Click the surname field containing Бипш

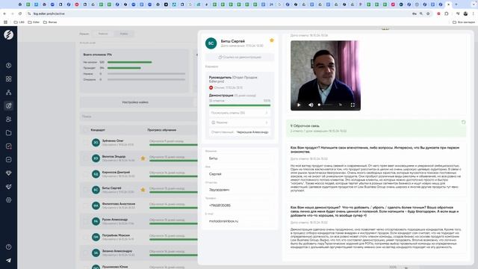coord(240,158)
